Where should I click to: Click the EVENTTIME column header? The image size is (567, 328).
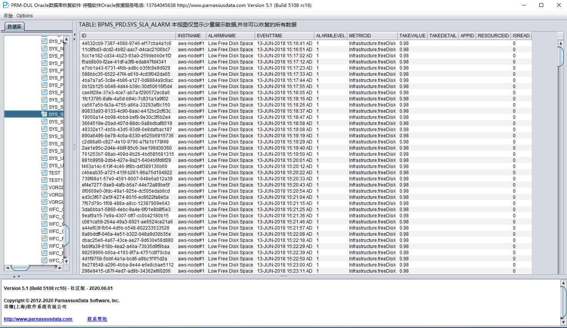(285, 35)
